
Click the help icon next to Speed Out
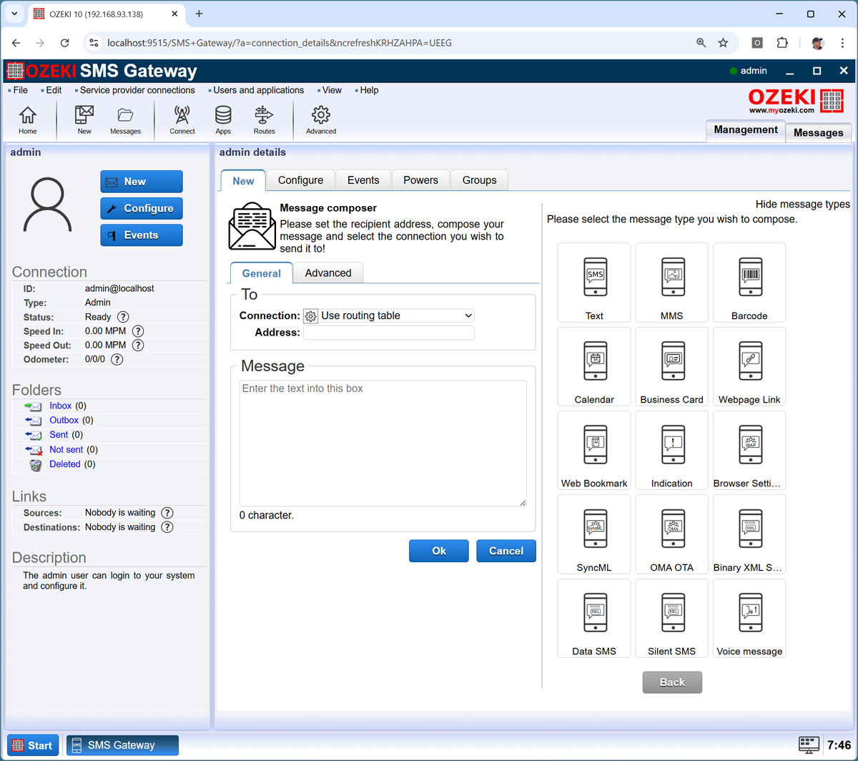139,345
